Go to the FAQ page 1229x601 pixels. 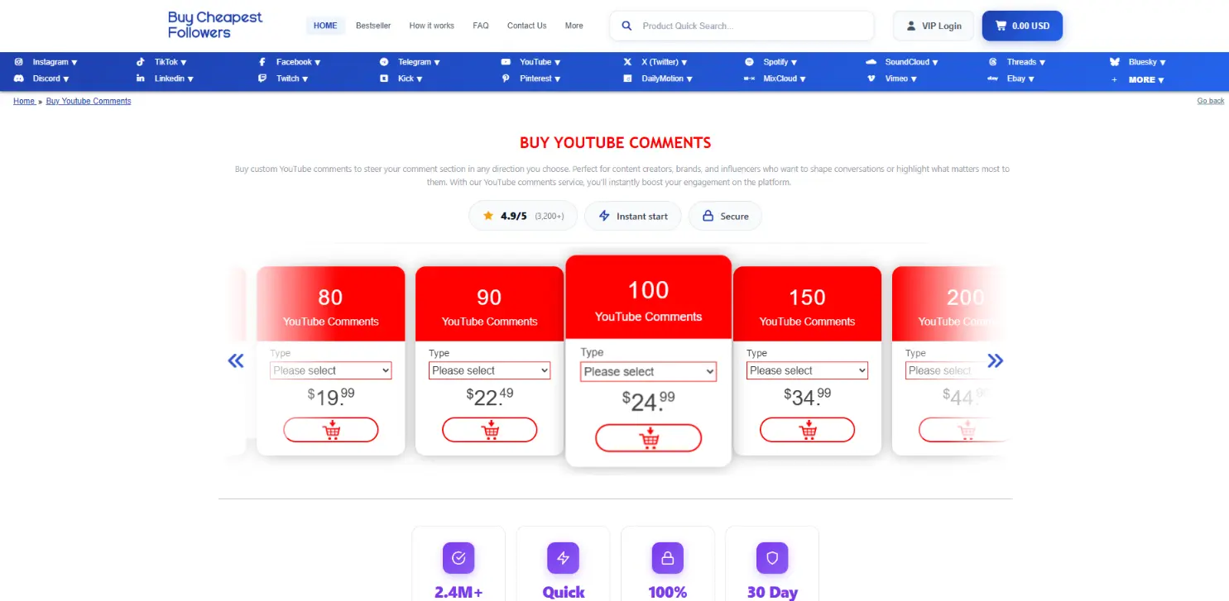(x=481, y=26)
